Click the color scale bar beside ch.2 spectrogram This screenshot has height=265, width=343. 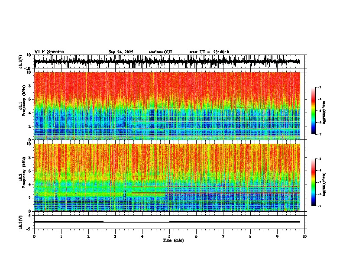coord(314,182)
